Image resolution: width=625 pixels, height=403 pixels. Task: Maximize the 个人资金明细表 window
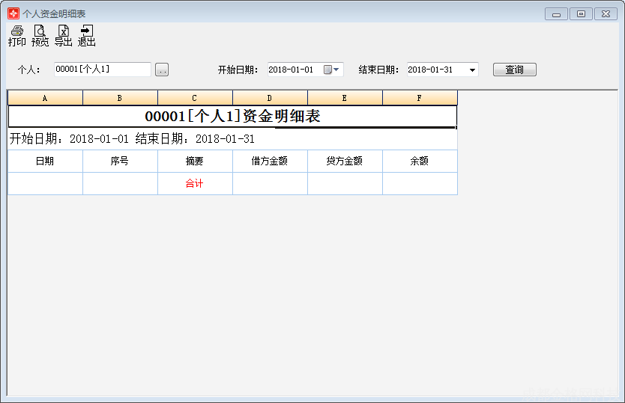pos(581,13)
